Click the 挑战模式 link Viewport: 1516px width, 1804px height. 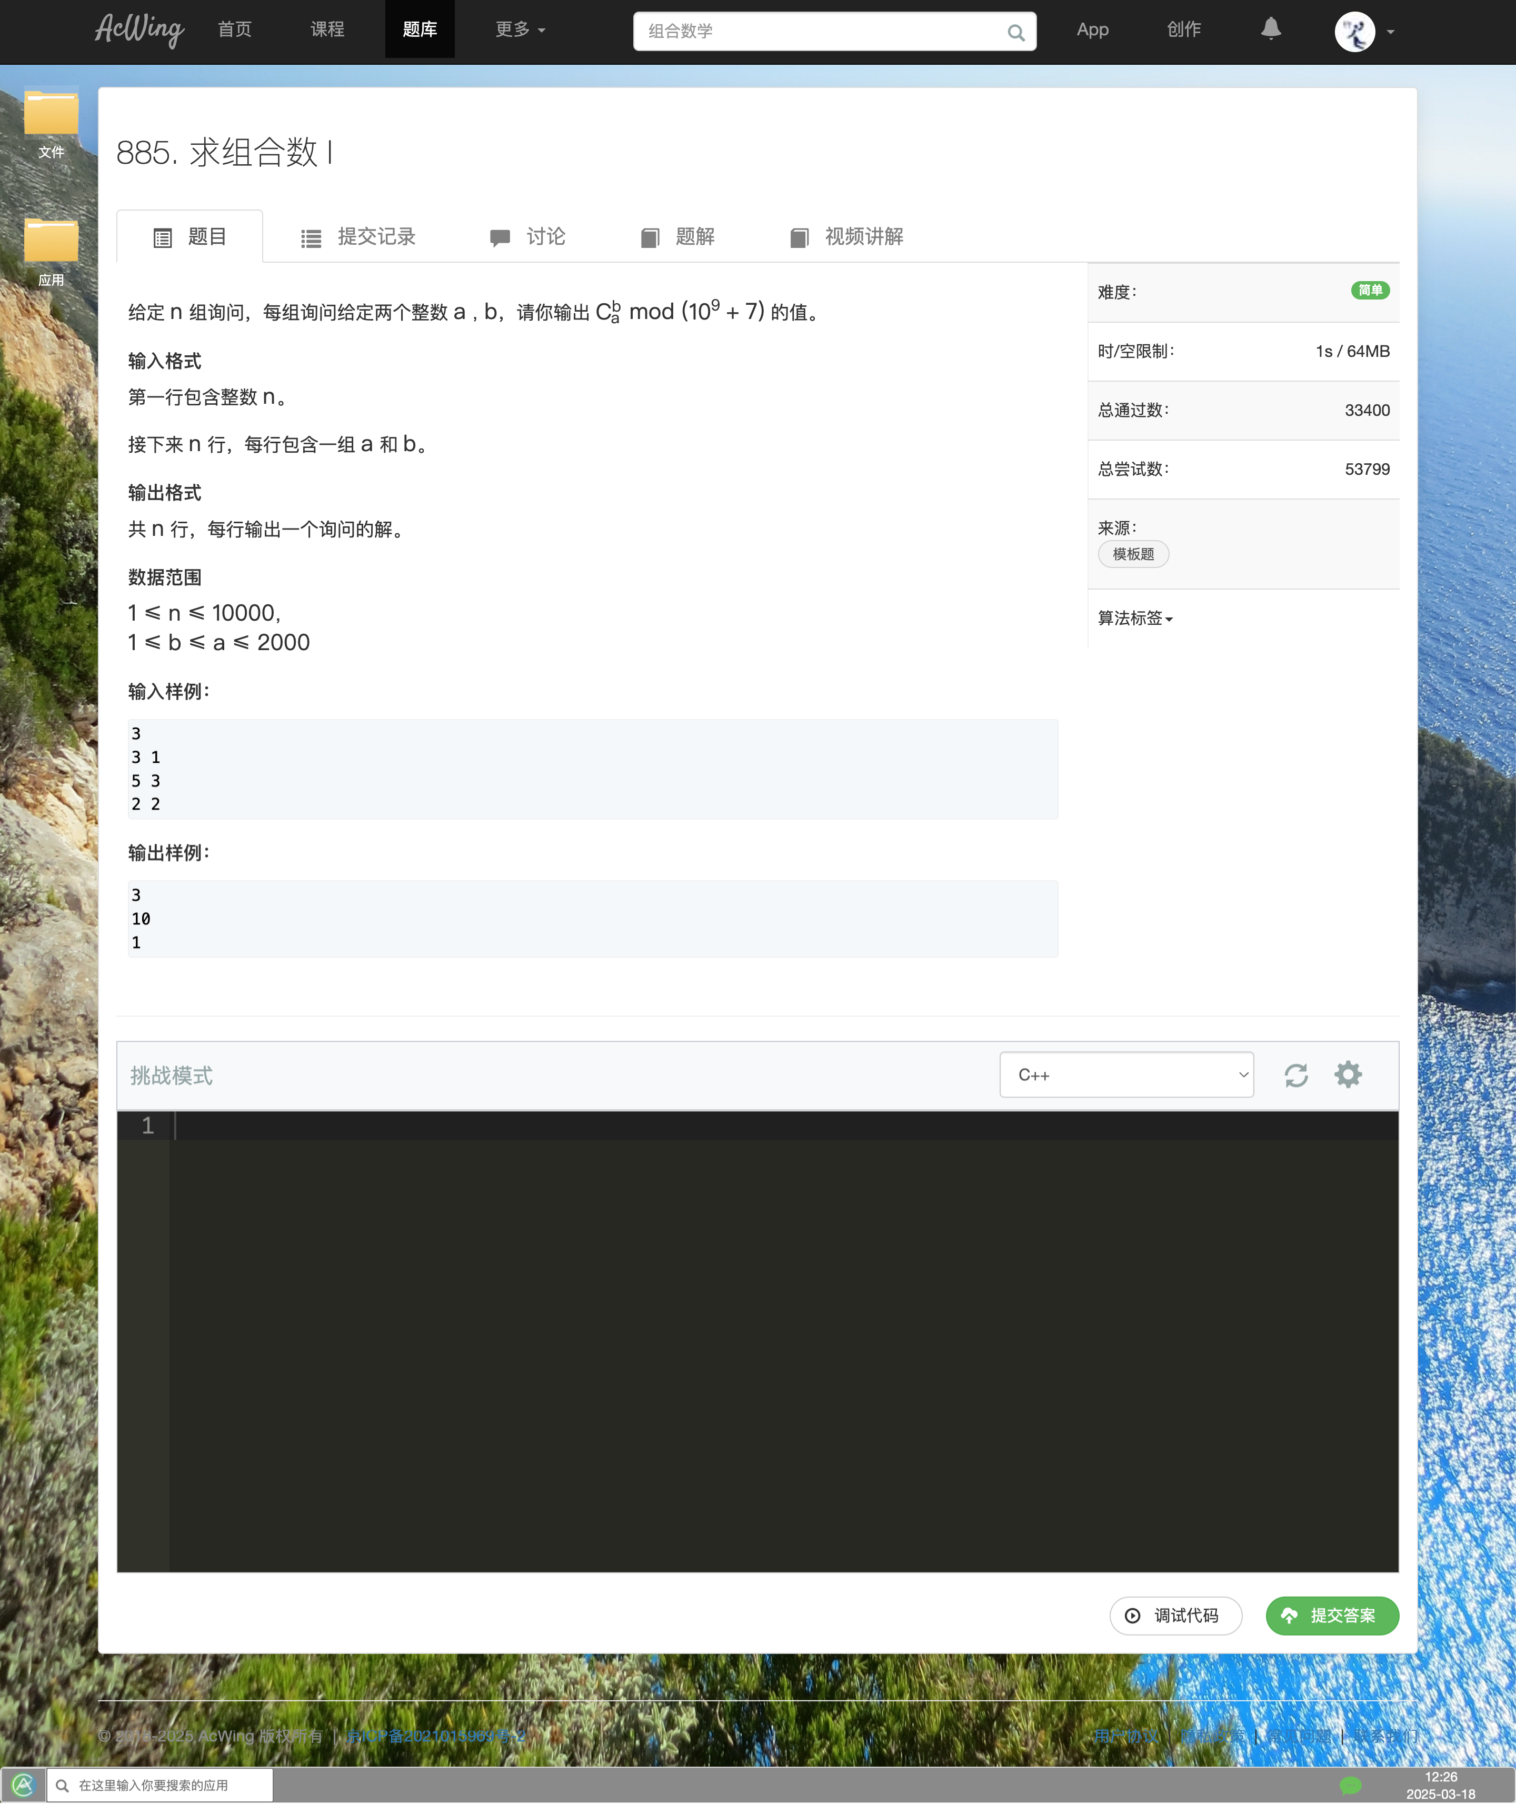tap(171, 1075)
